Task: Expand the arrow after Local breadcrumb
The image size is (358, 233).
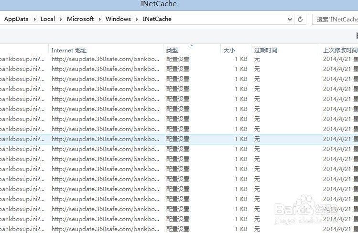Action: coord(61,20)
